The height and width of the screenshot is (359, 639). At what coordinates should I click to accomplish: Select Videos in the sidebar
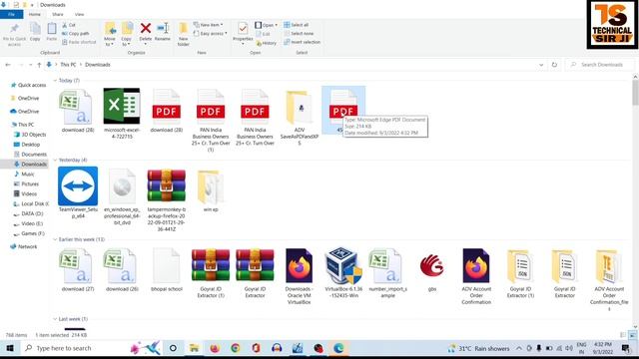coord(25,193)
